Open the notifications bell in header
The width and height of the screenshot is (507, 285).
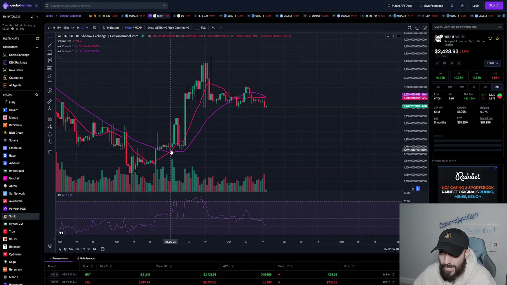point(452,6)
